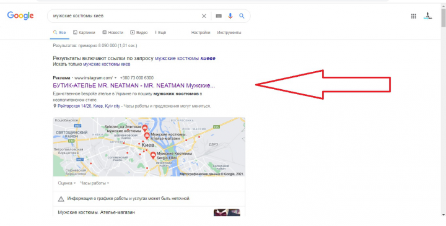The image size is (446, 226).
Task: Expand the Часы работы filter dropdown
Action: coord(95,183)
